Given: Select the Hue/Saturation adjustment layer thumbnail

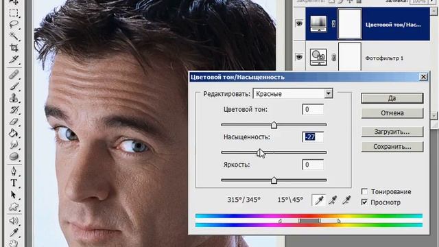Looking at the screenshot, I should tap(318, 24).
